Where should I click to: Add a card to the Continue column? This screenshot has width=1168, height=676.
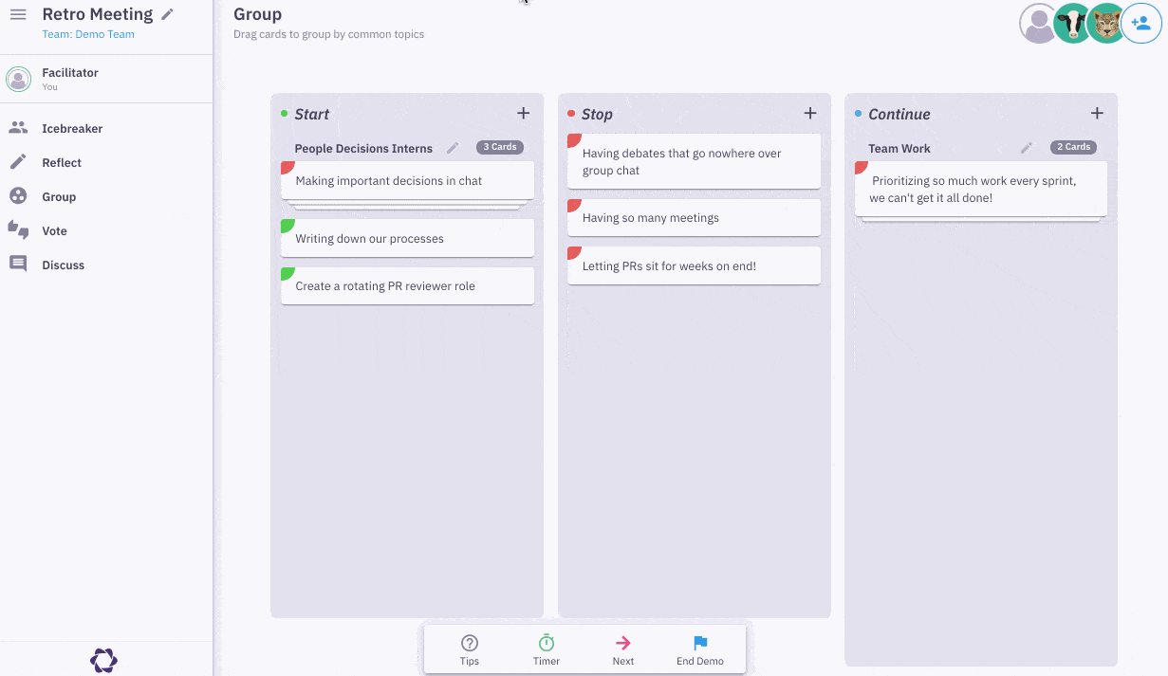point(1097,114)
